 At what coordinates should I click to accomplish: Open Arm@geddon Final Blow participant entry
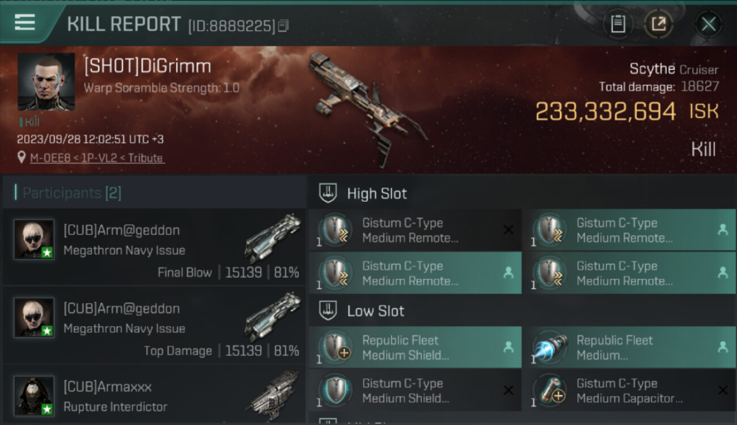(154, 246)
